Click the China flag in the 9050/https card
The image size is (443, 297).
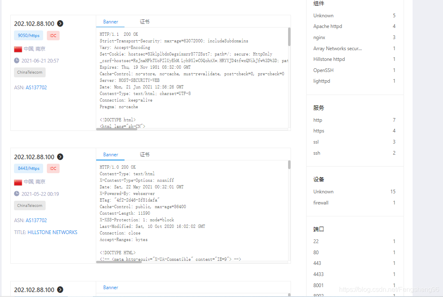point(18,49)
